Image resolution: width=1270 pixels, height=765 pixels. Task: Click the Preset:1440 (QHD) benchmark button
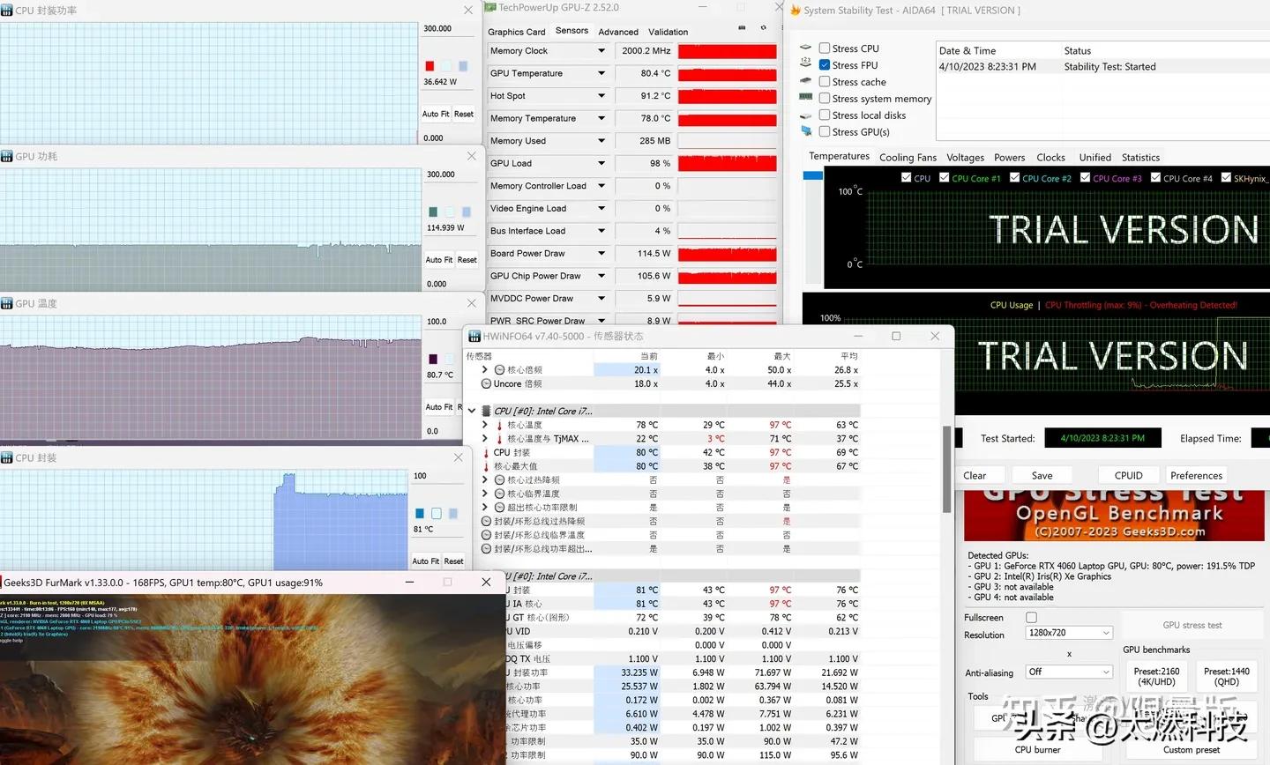click(x=1226, y=676)
